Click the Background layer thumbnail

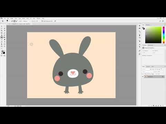pyautogui.click(x=146, y=76)
